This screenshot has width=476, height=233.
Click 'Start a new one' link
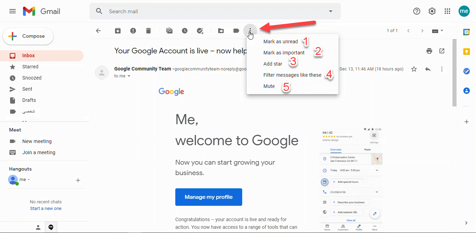tap(46, 209)
